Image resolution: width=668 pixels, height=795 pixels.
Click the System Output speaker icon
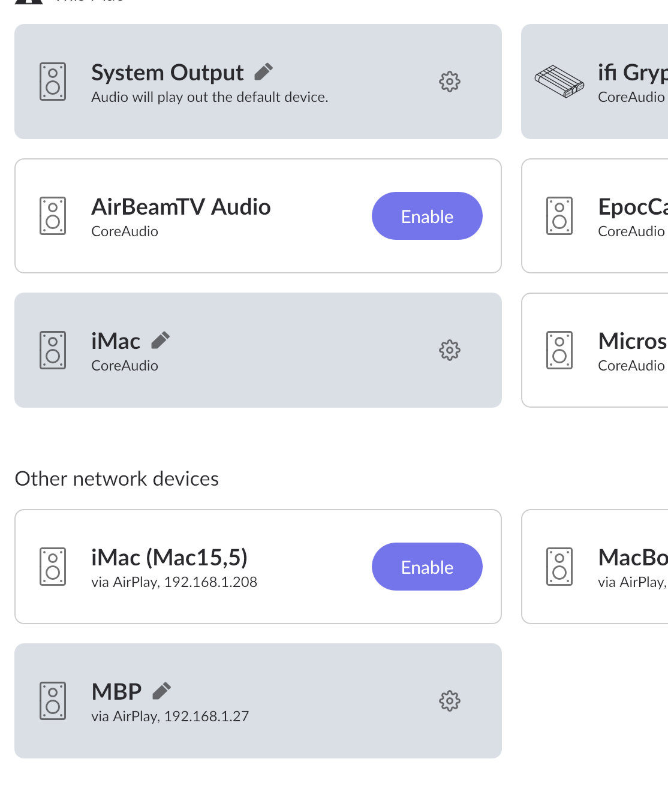[53, 82]
